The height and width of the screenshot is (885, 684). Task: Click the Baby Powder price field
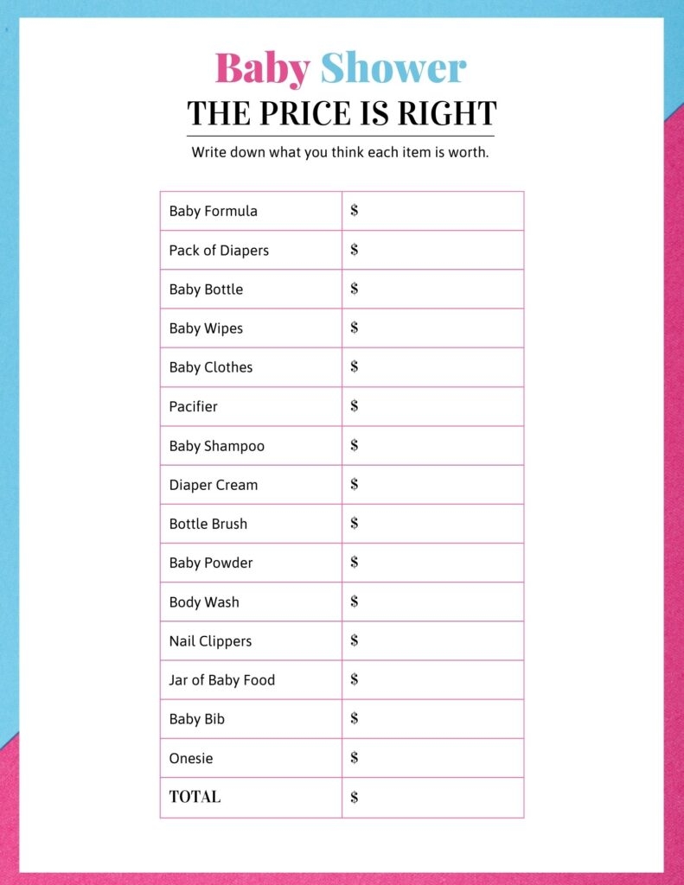click(432, 563)
